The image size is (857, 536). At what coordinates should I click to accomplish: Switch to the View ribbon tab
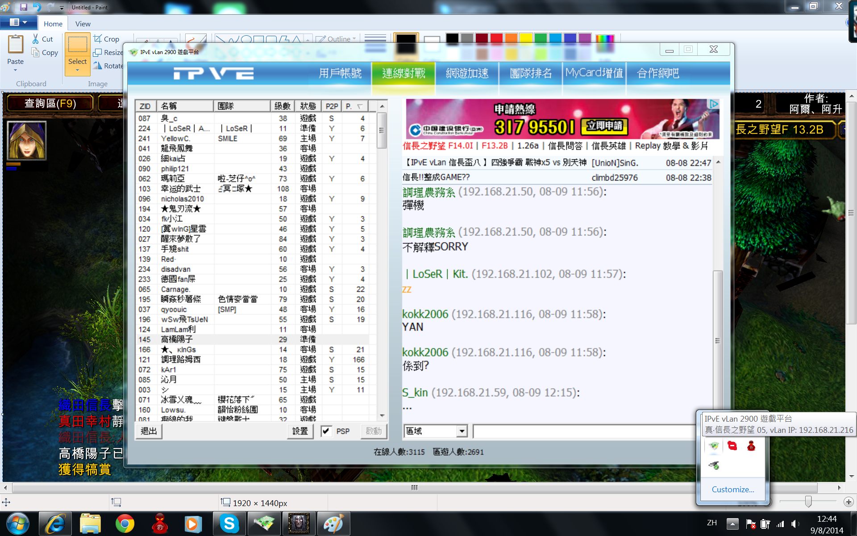[83, 24]
